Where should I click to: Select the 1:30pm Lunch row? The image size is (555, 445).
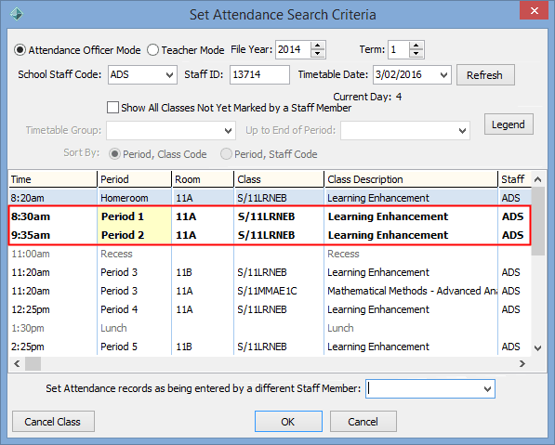270,328
